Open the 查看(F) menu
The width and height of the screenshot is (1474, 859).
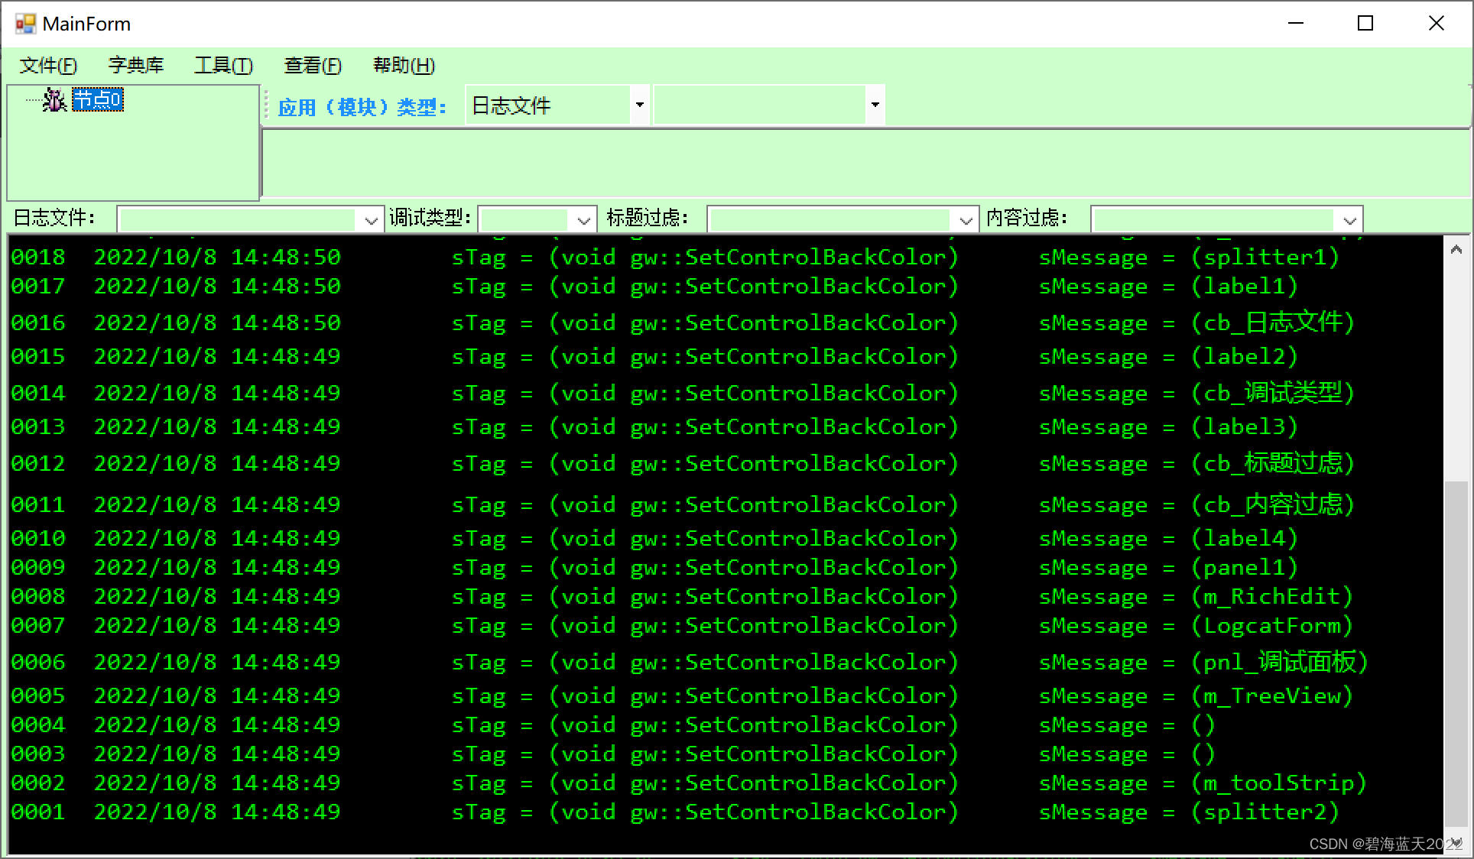coord(313,66)
